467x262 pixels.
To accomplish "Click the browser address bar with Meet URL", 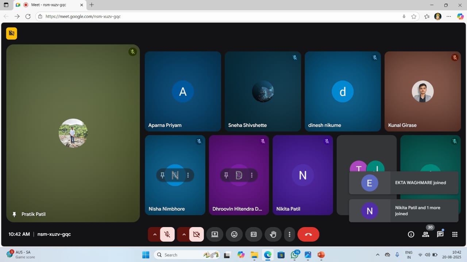I will (219, 16).
